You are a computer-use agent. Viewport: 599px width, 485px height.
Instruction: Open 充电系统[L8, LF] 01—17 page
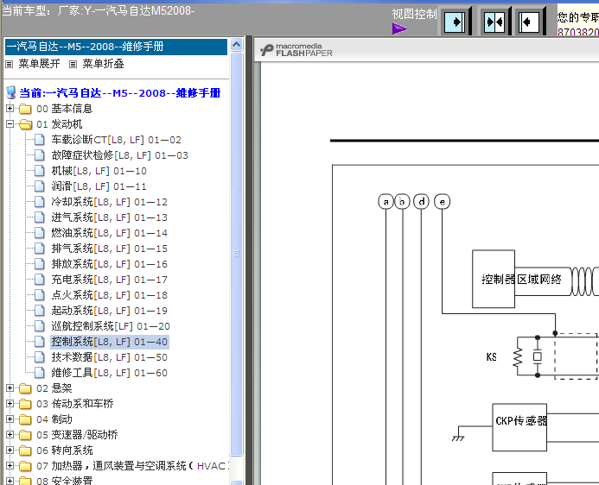109,280
